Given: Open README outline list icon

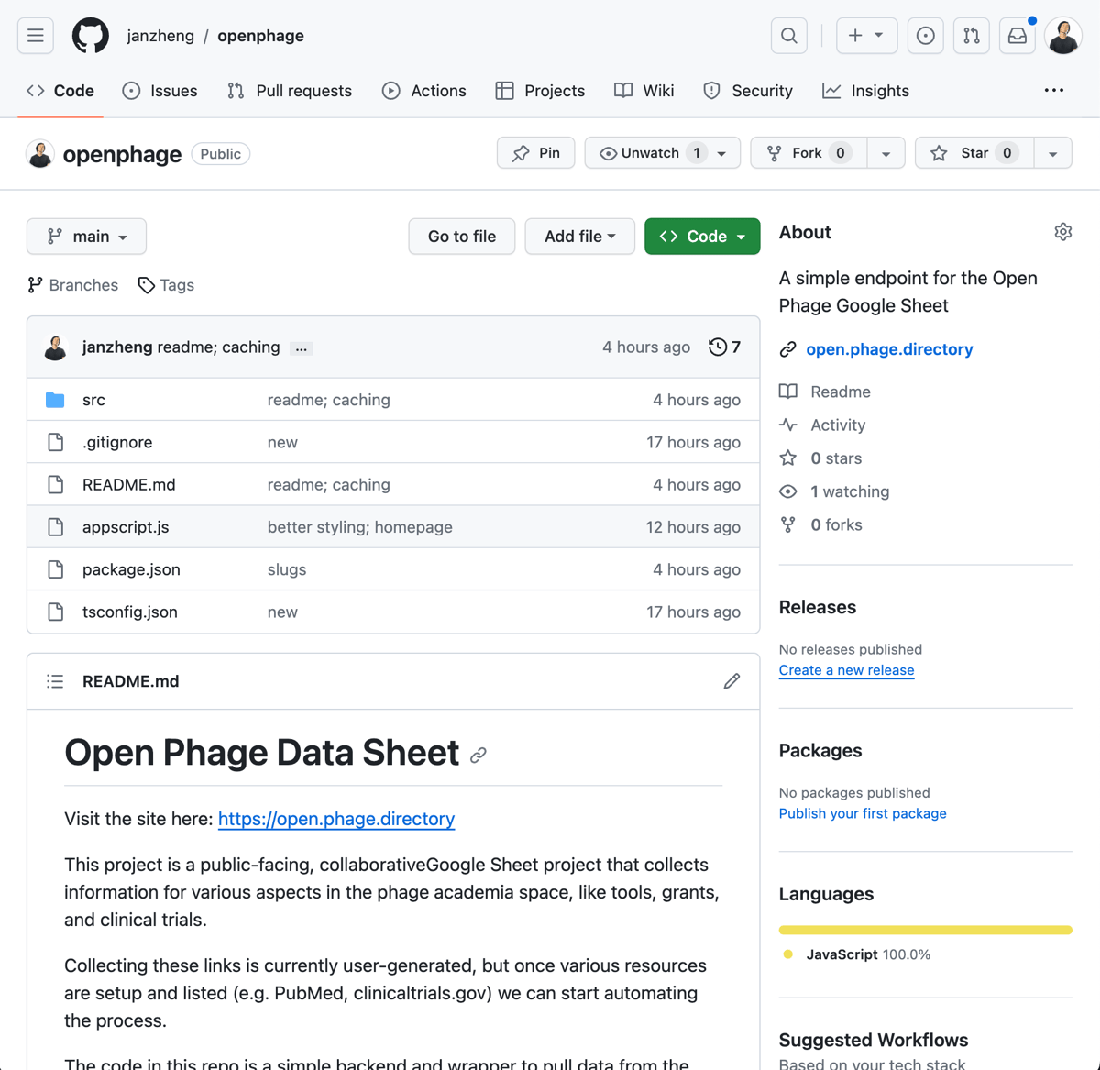Looking at the screenshot, I should 55,681.
